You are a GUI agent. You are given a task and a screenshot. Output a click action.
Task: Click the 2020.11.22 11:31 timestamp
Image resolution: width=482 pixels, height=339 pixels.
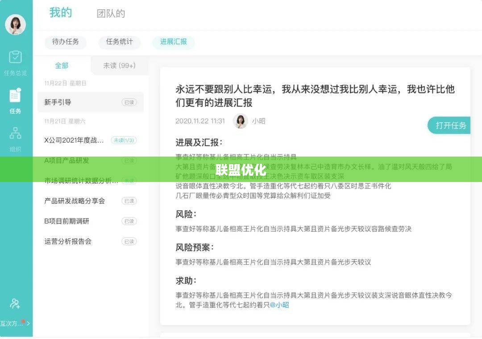tap(200, 121)
